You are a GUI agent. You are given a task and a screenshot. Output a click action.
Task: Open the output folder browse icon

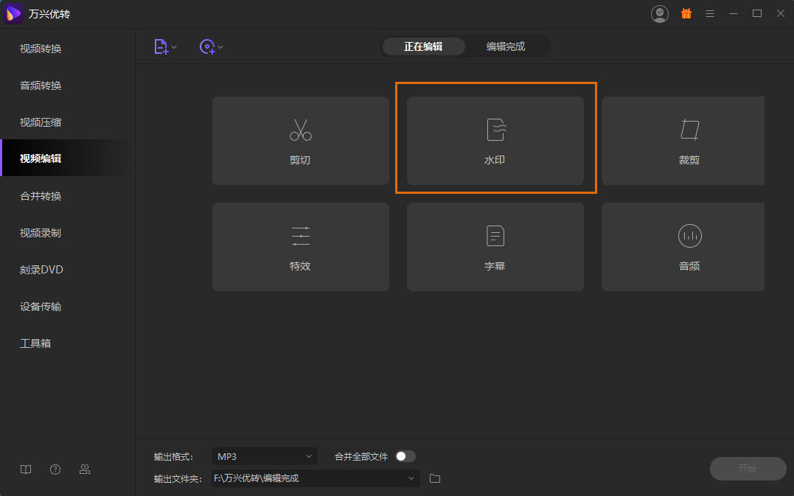pos(435,478)
